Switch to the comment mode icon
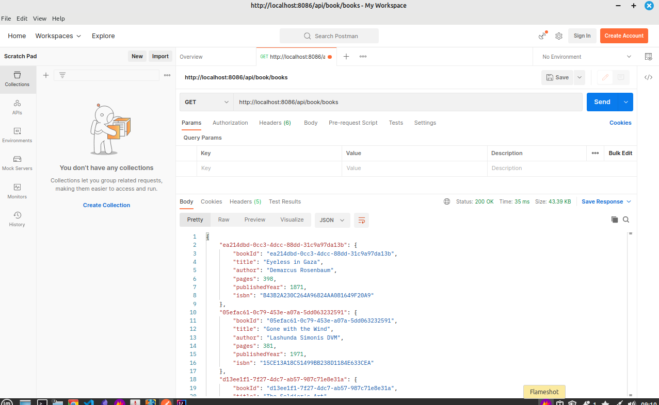The image size is (659, 405). tap(621, 77)
